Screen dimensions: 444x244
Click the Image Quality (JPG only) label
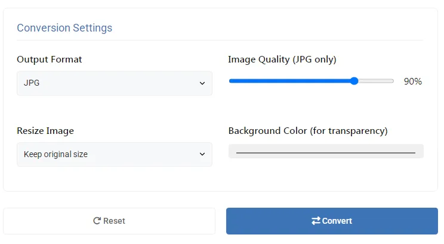[282, 60]
